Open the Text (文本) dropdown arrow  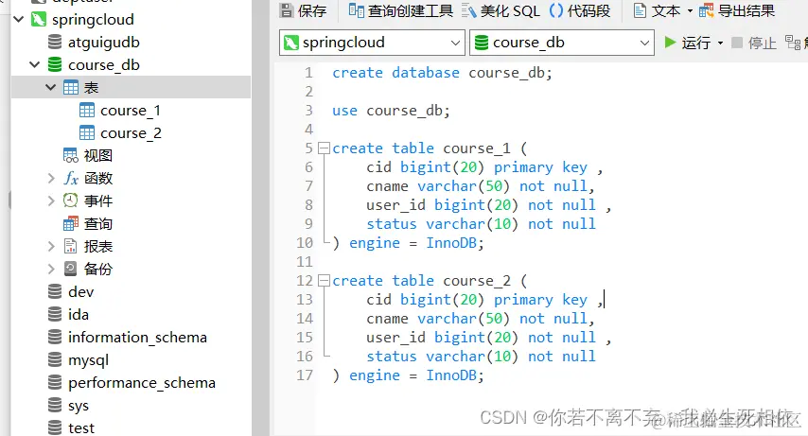click(x=690, y=10)
